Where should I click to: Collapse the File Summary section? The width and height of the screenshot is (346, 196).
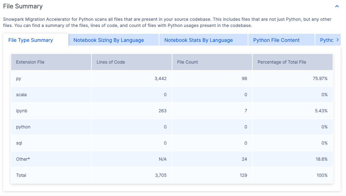coord(337,6)
